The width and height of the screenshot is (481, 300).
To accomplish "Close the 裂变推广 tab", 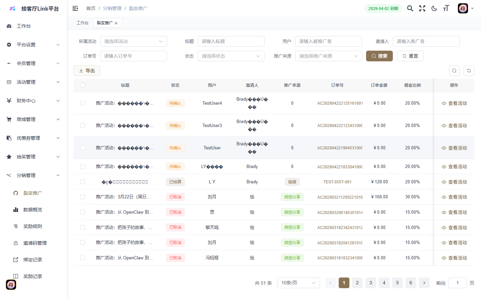I will pos(116,23).
